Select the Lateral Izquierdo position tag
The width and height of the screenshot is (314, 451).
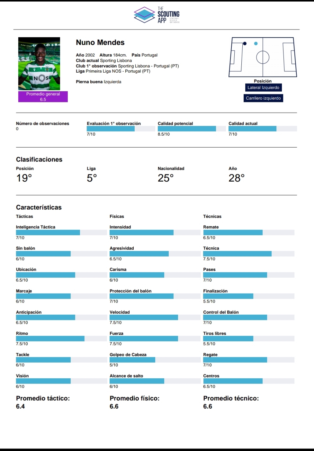263,87
